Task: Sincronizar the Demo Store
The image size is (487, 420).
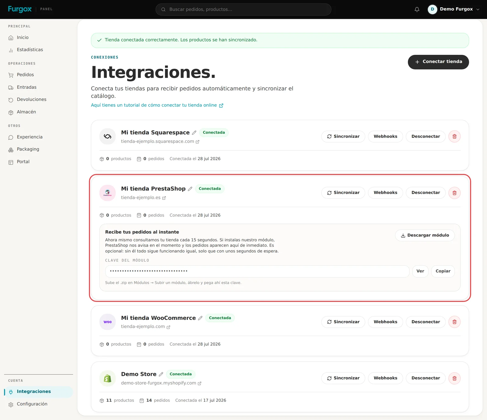Action: point(343,378)
